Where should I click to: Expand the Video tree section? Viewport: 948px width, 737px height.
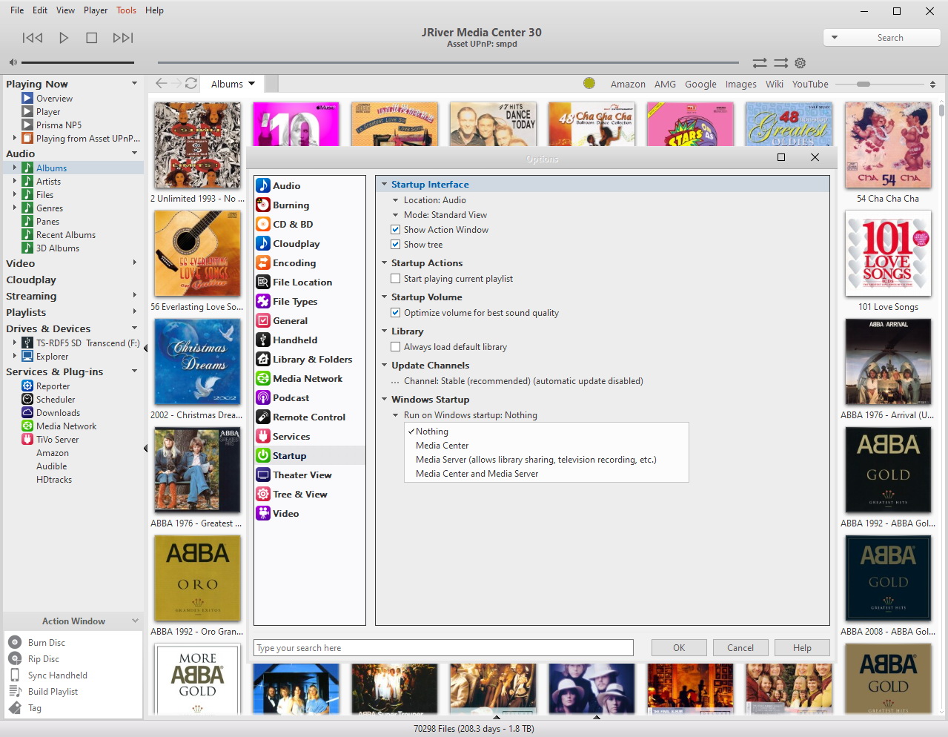(135, 262)
